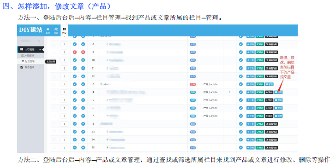Click 编辑内容 button on row ID 3
The width and height of the screenshot is (336, 168).
point(271,124)
